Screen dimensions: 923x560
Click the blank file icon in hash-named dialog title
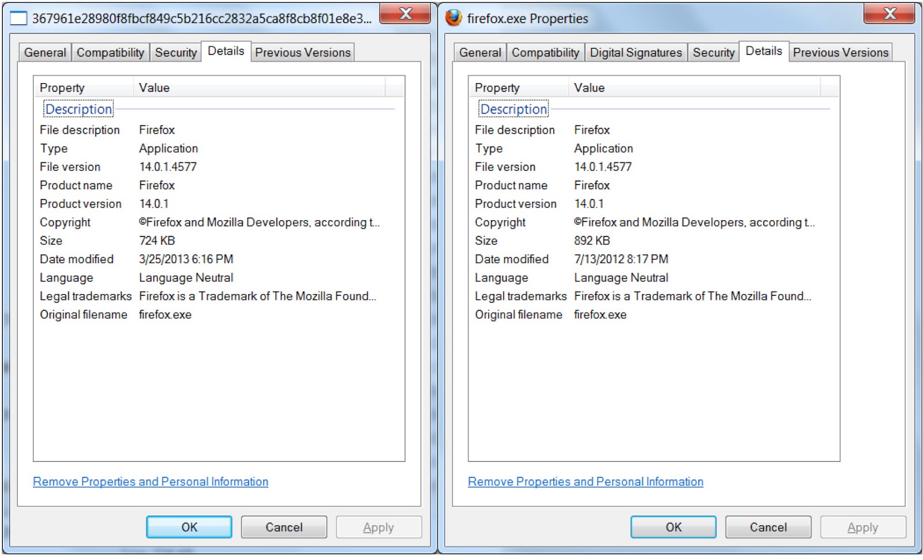pos(18,18)
